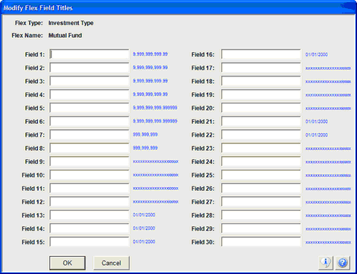Viewport: 357px width, 274px height.
Task: Click the xxxx text hint beside Field 30
Action: pos(328,242)
